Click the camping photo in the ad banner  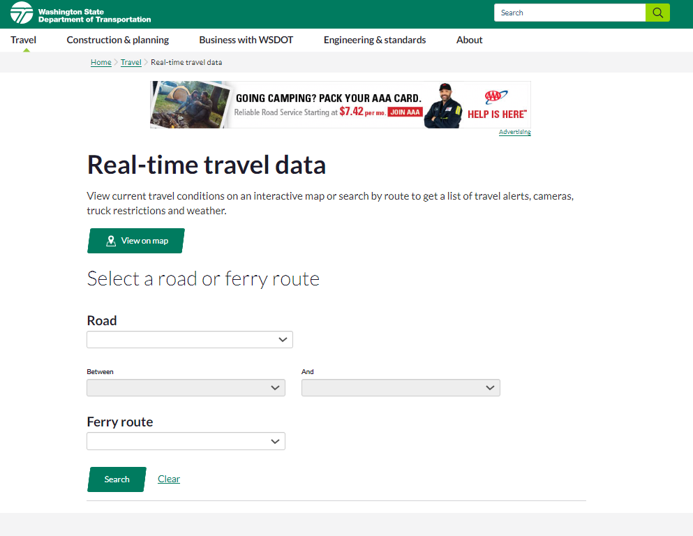click(190, 105)
